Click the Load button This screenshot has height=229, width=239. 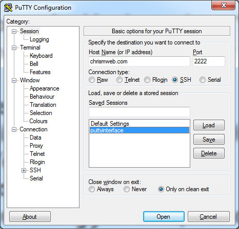209,125
